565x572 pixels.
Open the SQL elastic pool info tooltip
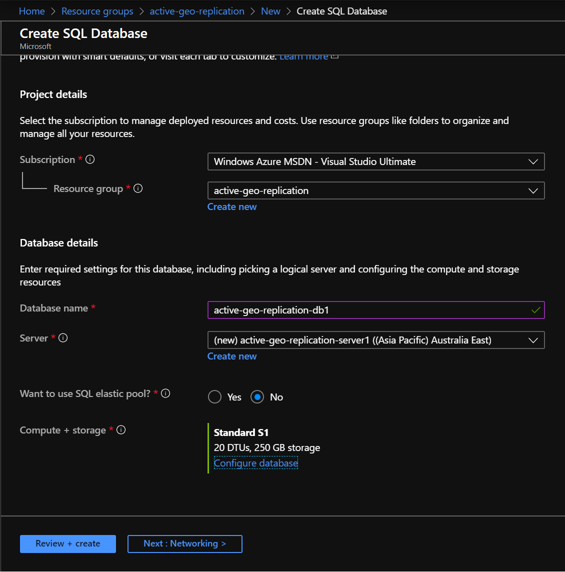[x=165, y=393]
